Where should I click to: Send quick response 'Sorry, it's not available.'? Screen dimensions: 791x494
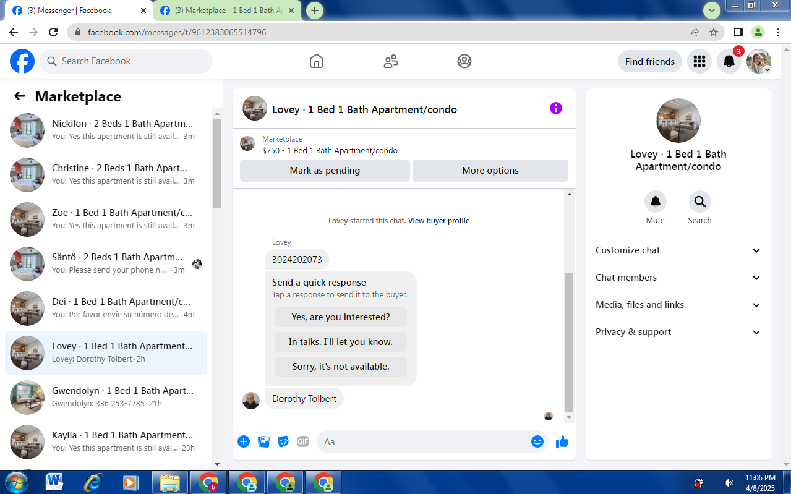341,367
